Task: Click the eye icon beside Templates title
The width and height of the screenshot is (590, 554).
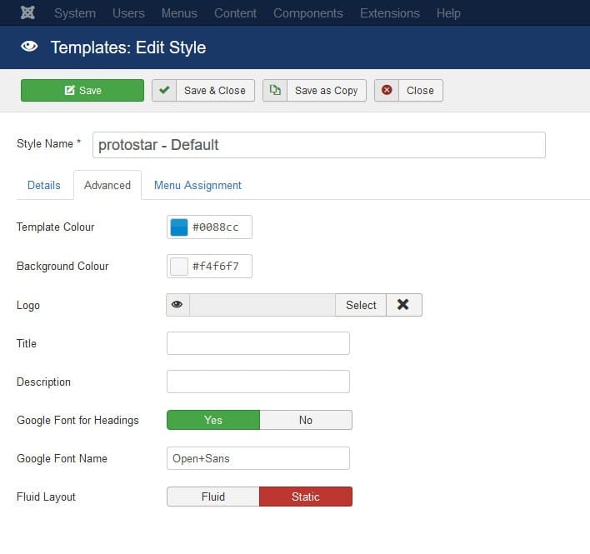Action: (29, 47)
